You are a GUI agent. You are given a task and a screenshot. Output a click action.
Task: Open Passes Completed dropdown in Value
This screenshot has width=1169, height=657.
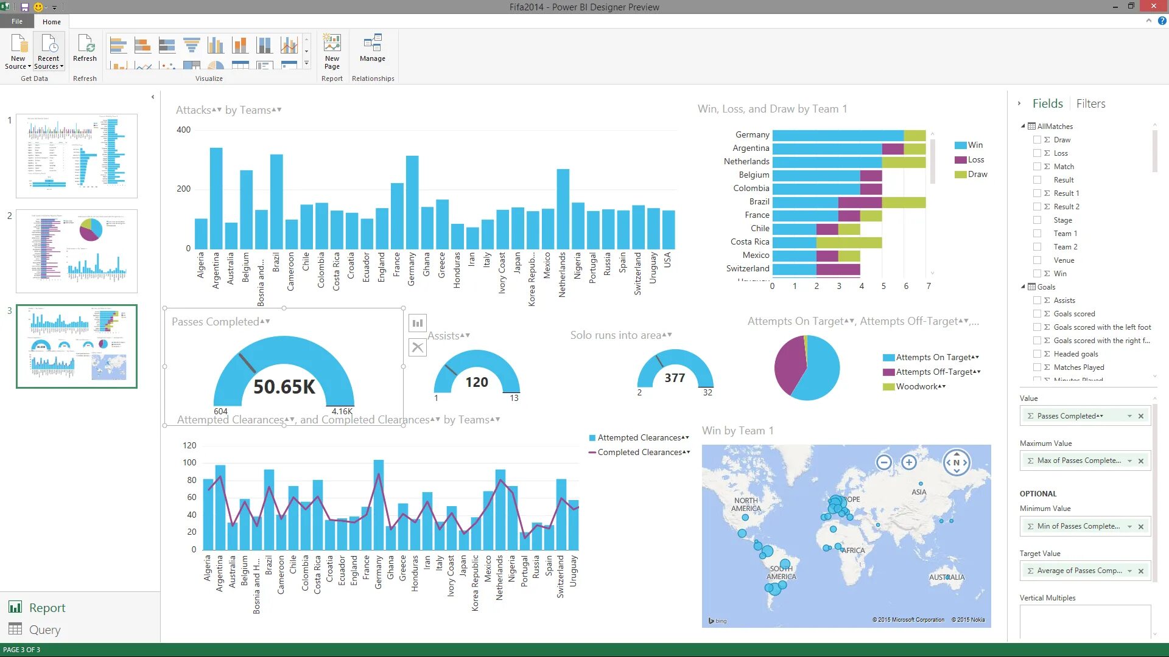[1129, 415]
